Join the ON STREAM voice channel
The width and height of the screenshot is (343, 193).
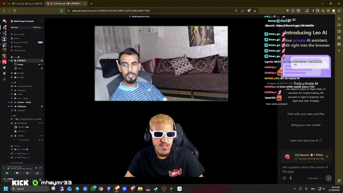26,123
